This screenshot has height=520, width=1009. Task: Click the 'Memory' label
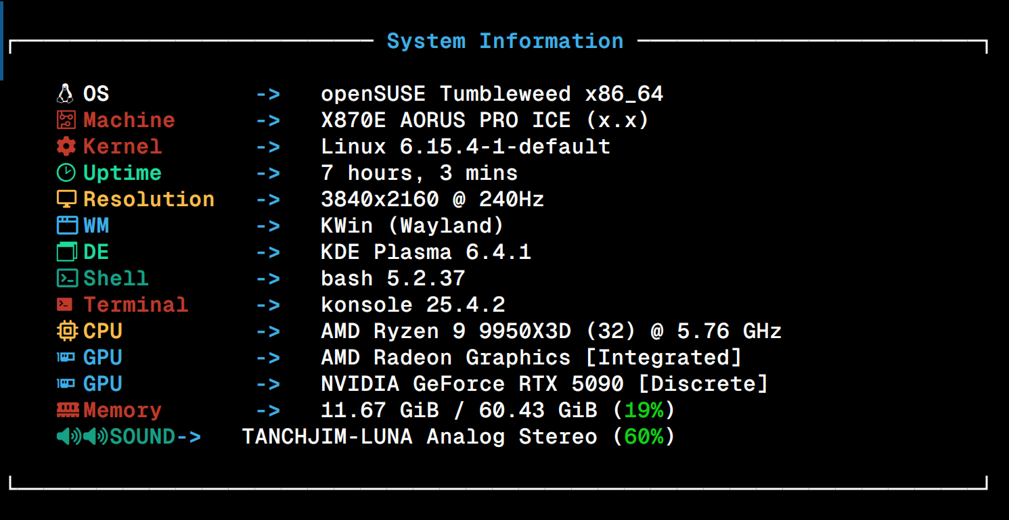point(122,410)
